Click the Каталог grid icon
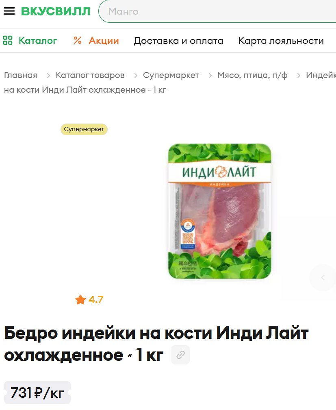This screenshot has height=410, width=336. click(8, 41)
